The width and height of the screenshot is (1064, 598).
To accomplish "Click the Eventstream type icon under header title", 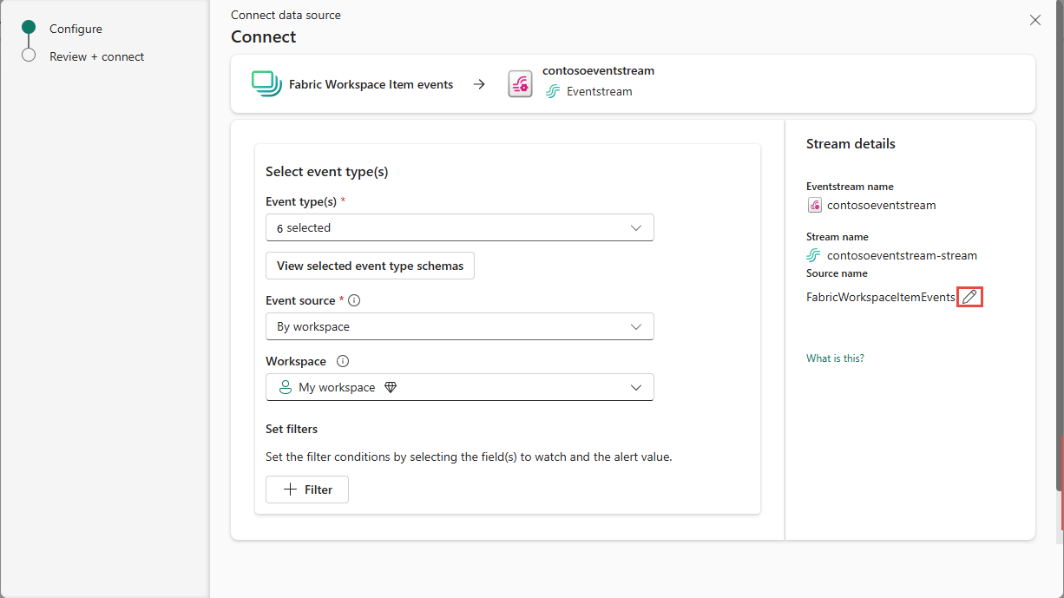I will [553, 91].
